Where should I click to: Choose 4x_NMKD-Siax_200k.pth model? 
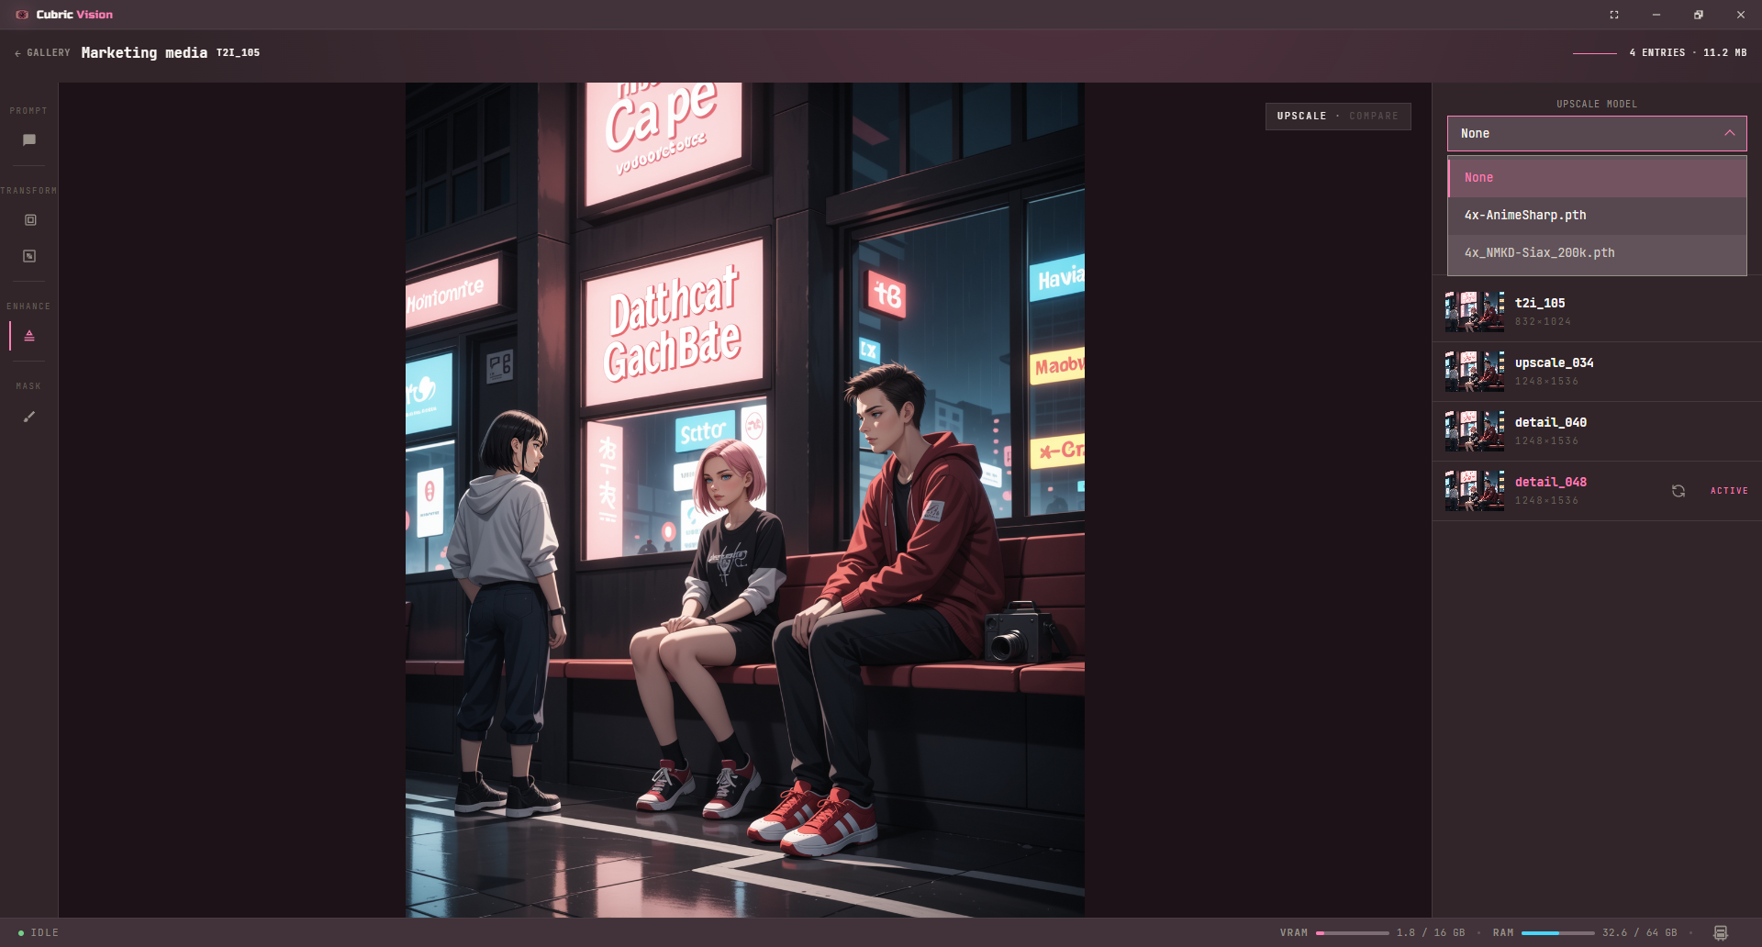click(x=1597, y=252)
